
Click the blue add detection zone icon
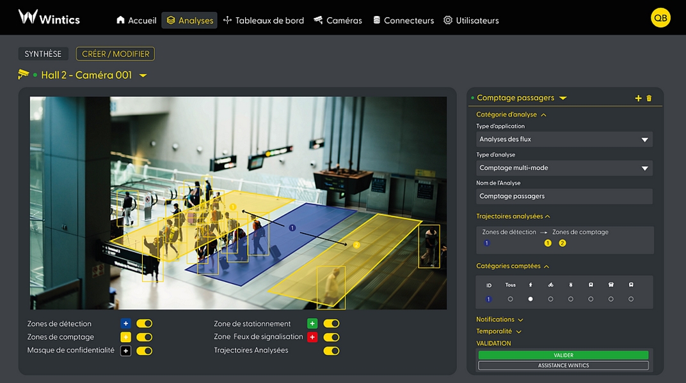click(x=125, y=324)
